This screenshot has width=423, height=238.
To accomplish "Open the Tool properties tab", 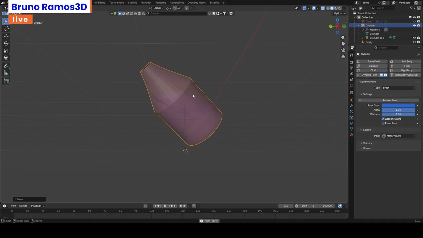I will (351, 55).
